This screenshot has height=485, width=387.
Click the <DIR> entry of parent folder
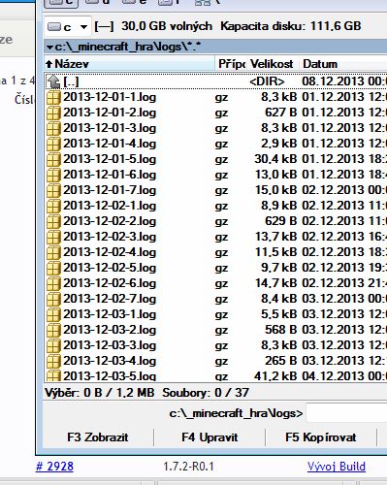267,81
